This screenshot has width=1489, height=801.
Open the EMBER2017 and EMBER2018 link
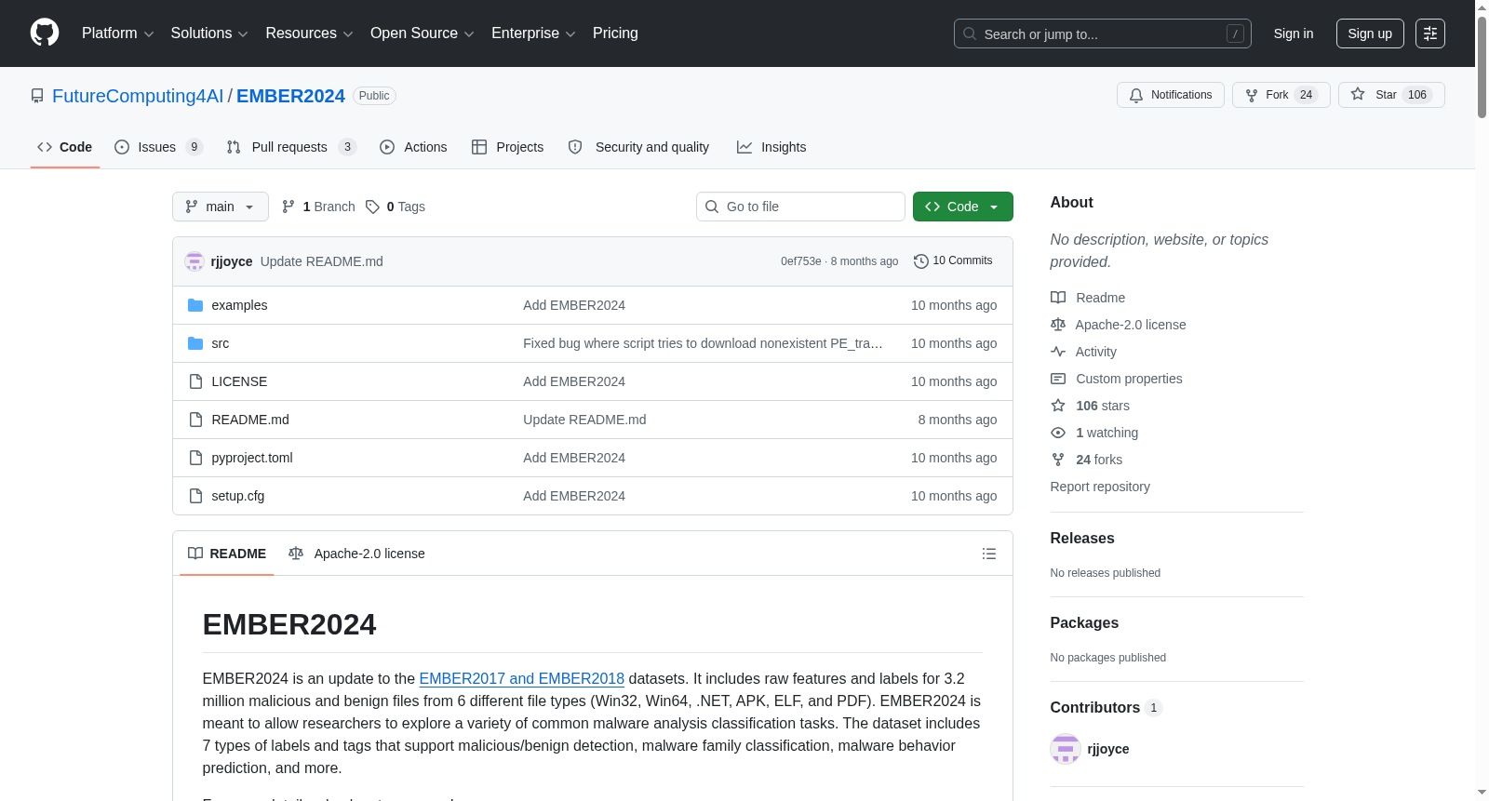pos(521,679)
